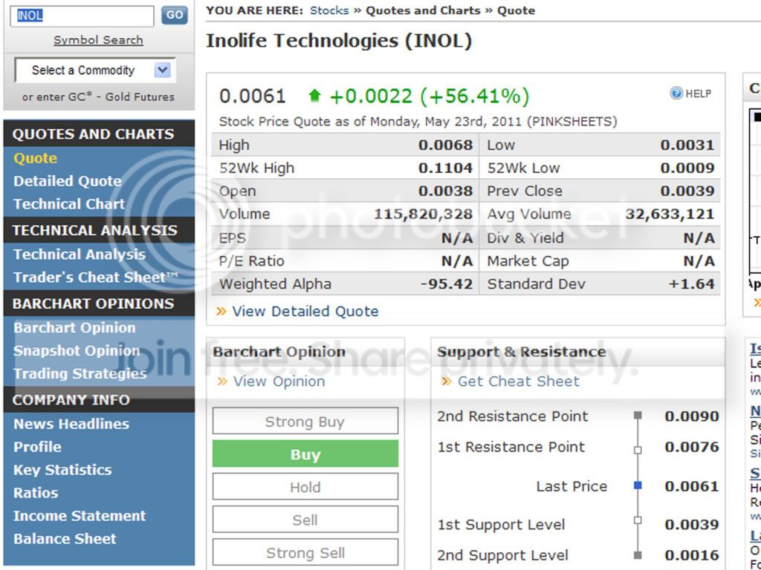Screen dimensions: 761x570
Task: Click the highlighted Buy opinion box
Action: click(305, 454)
